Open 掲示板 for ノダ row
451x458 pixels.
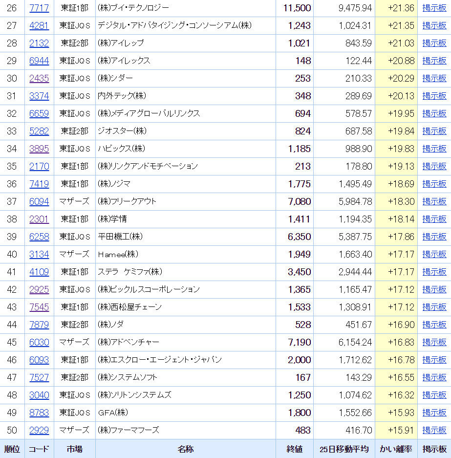pyautogui.click(x=434, y=325)
